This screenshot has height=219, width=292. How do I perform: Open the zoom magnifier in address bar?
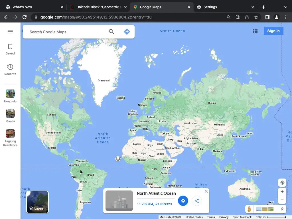(x=228, y=17)
